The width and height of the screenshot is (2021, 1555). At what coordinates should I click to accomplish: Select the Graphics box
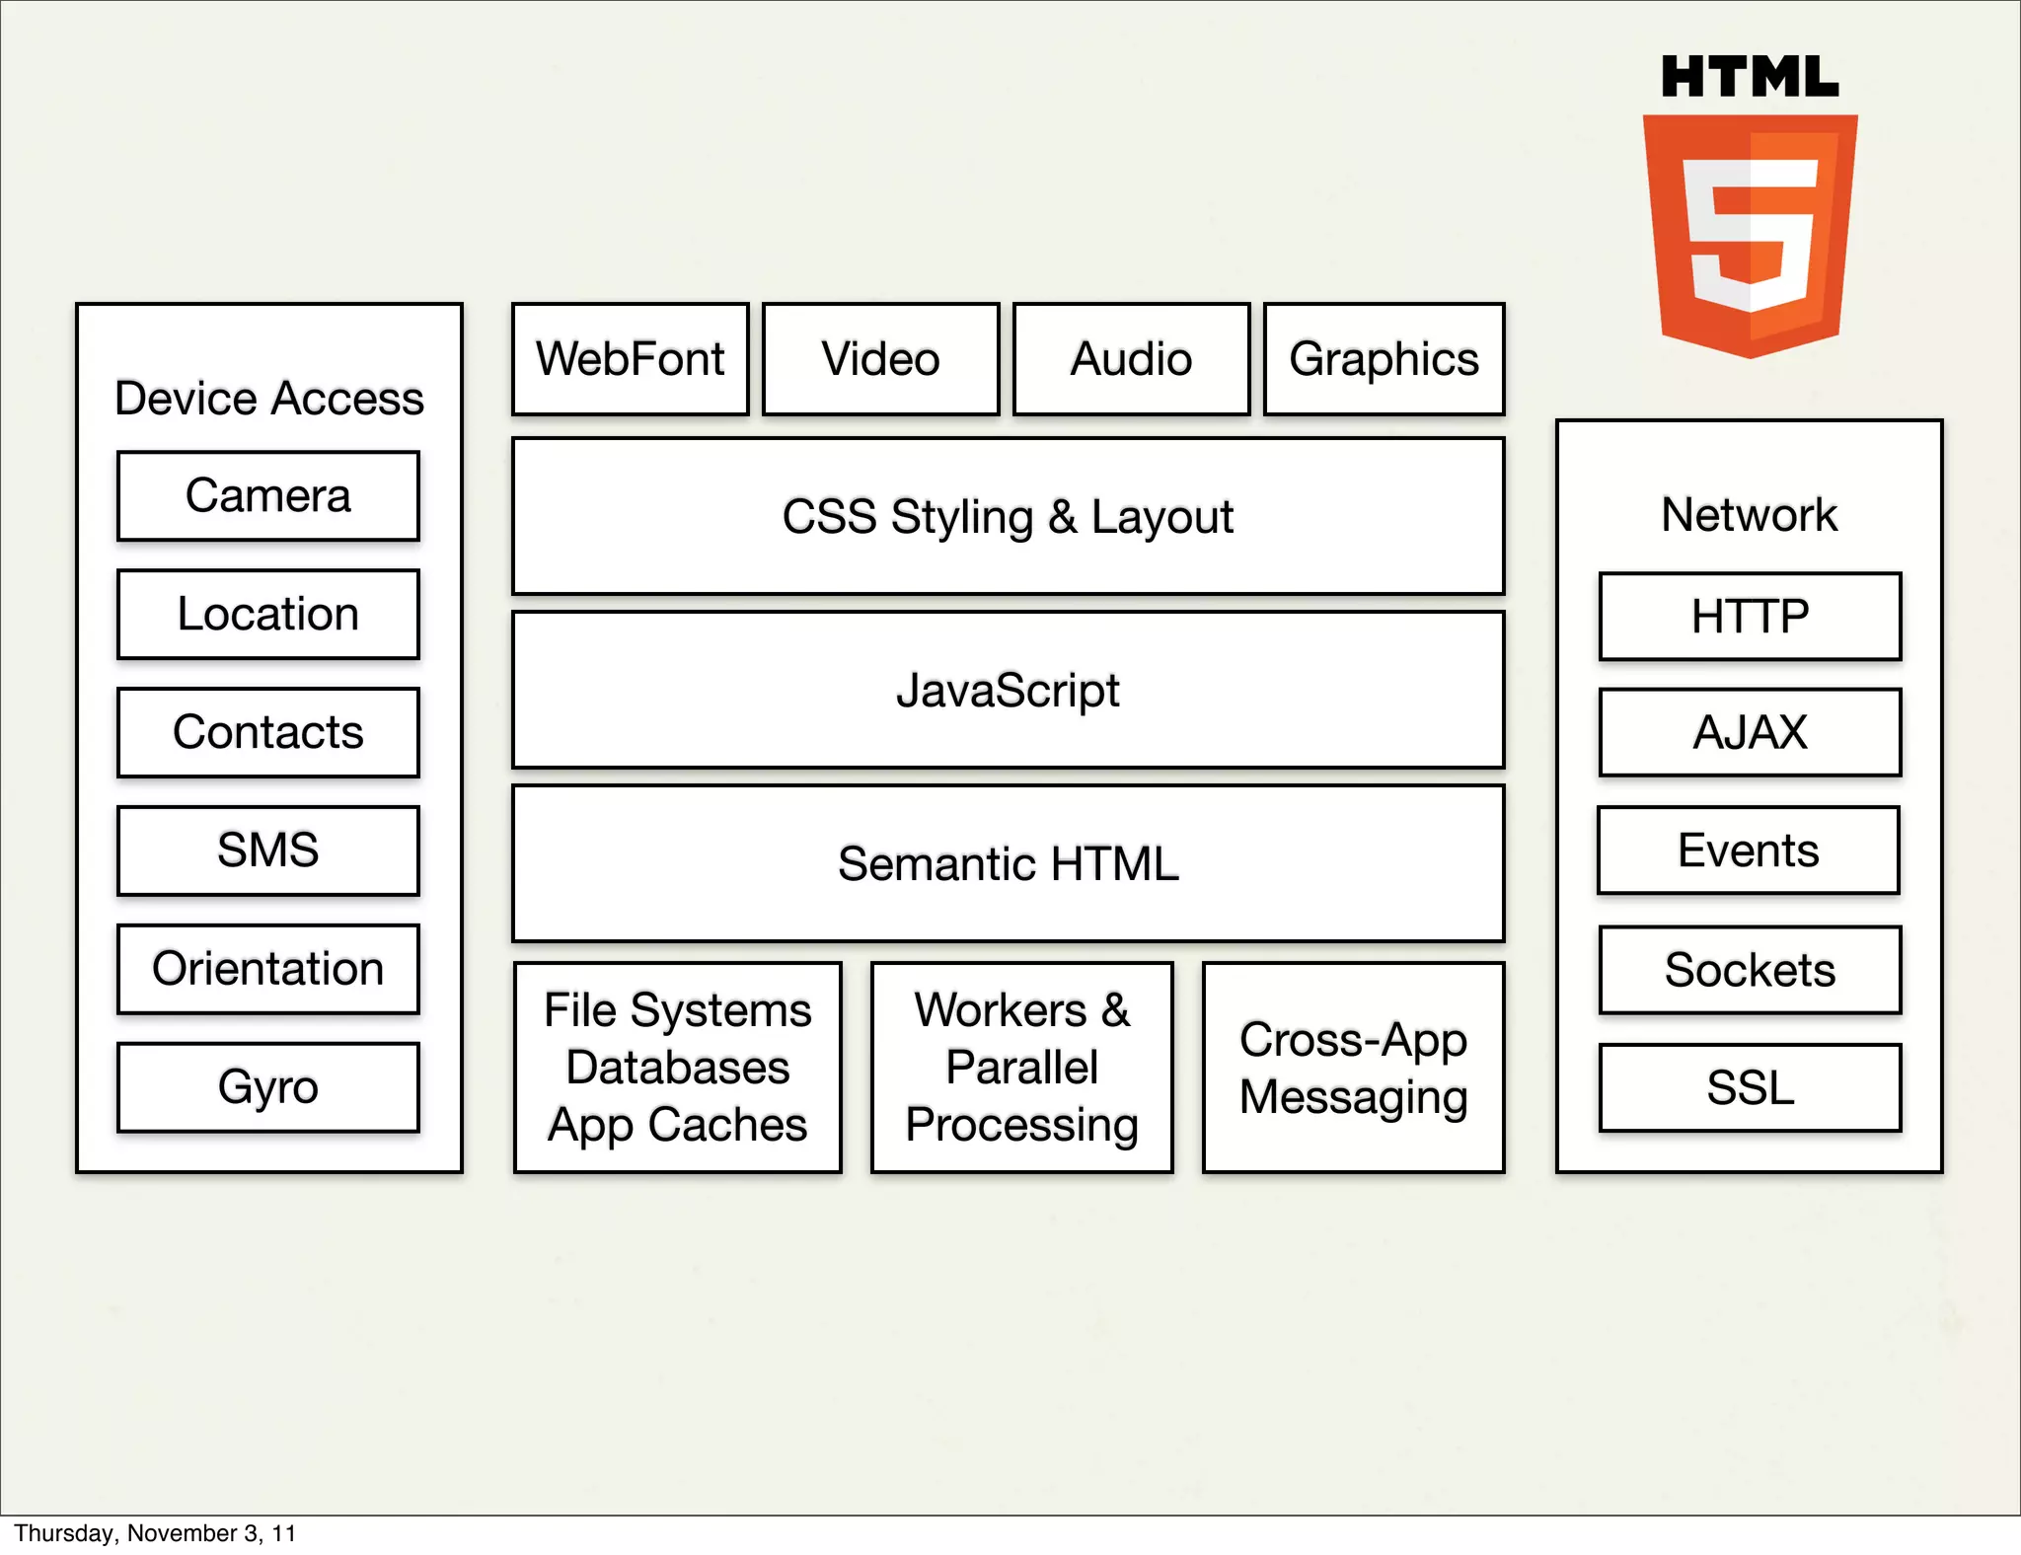click(x=1385, y=359)
